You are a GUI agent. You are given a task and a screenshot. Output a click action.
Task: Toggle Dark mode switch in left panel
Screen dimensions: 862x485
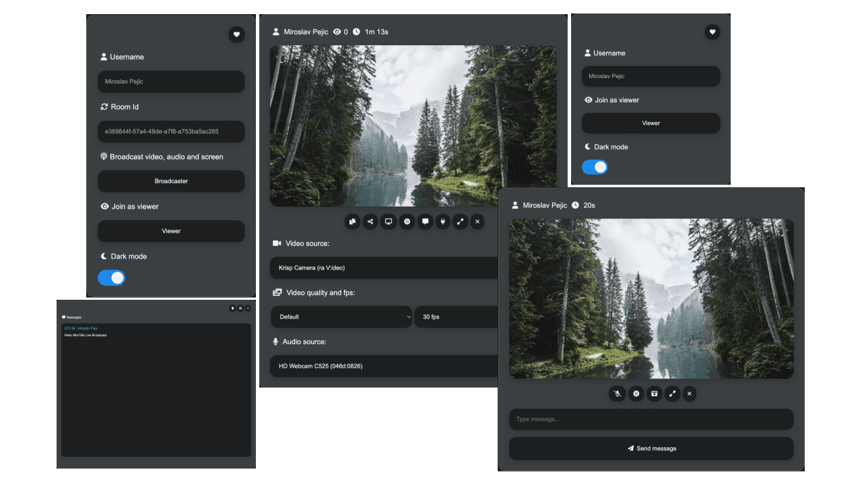coord(112,278)
